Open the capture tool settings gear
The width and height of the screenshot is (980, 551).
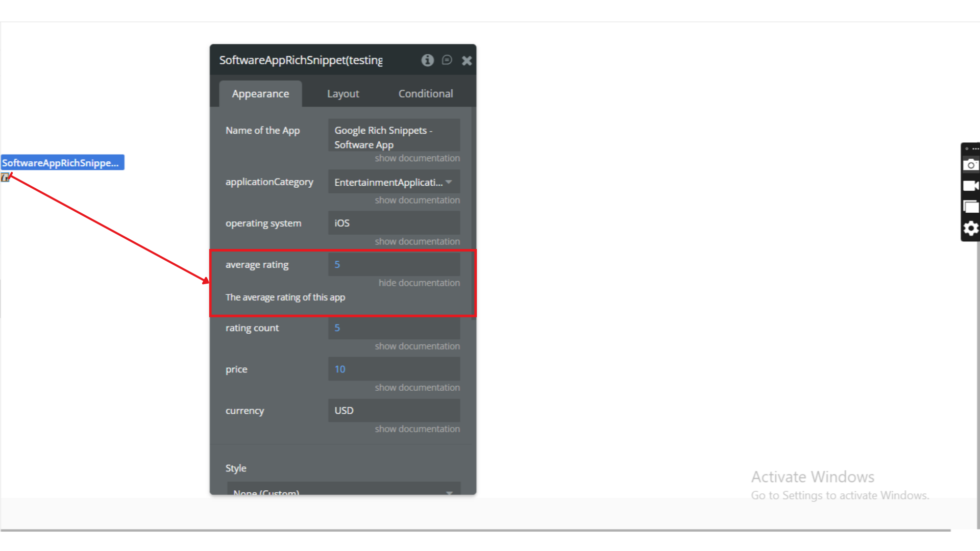coord(970,228)
